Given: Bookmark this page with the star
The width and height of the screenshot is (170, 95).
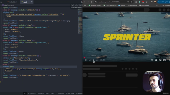Looking at the screenshot, I should click(131, 2).
